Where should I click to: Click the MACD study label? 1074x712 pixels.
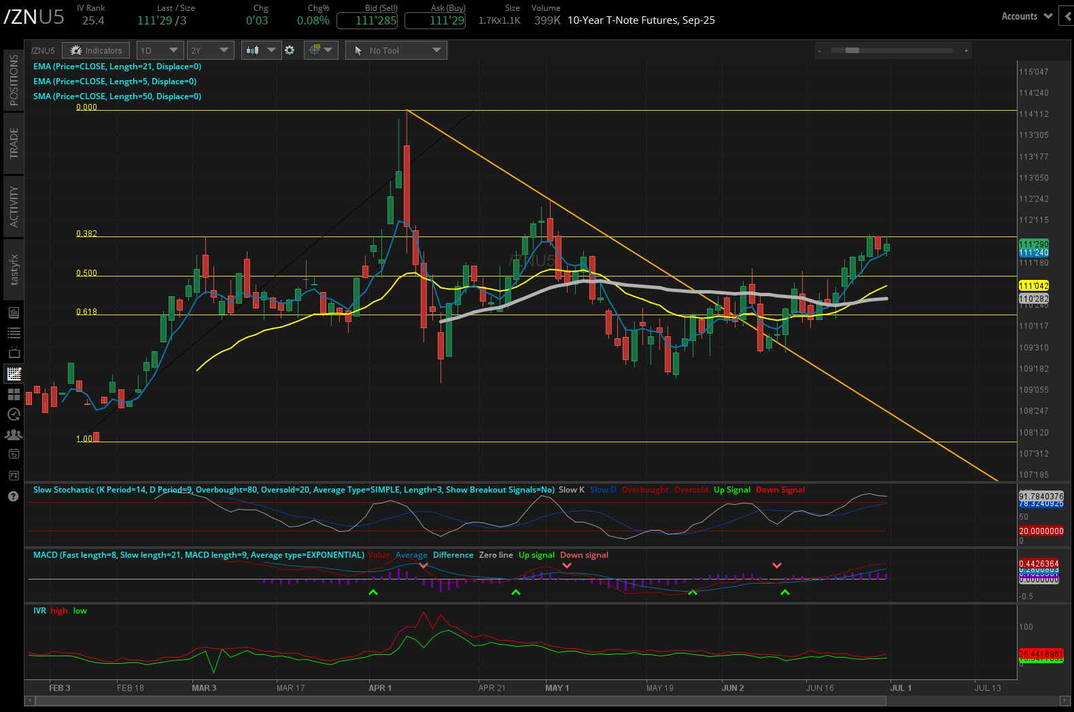[198, 555]
